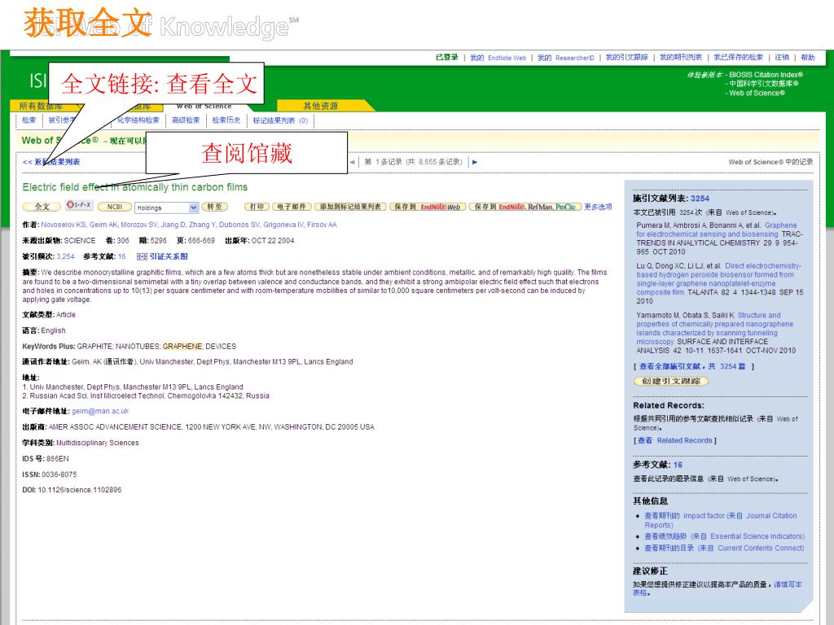Click the citation map icon beside 引证关系图
The width and height of the screenshot is (834, 625).
pyautogui.click(x=142, y=256)
